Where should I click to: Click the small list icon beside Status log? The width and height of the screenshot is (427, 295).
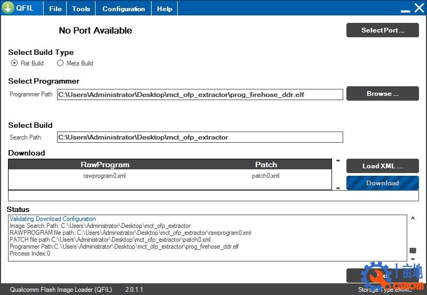413,250
